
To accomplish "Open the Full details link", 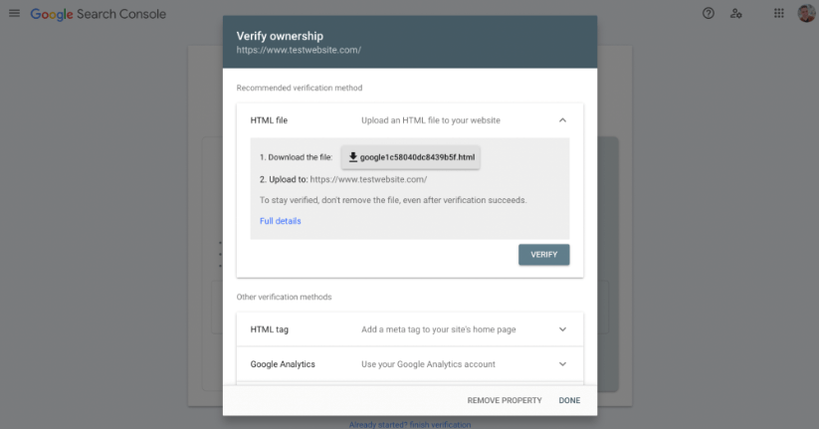I will (x=281, y=221).
